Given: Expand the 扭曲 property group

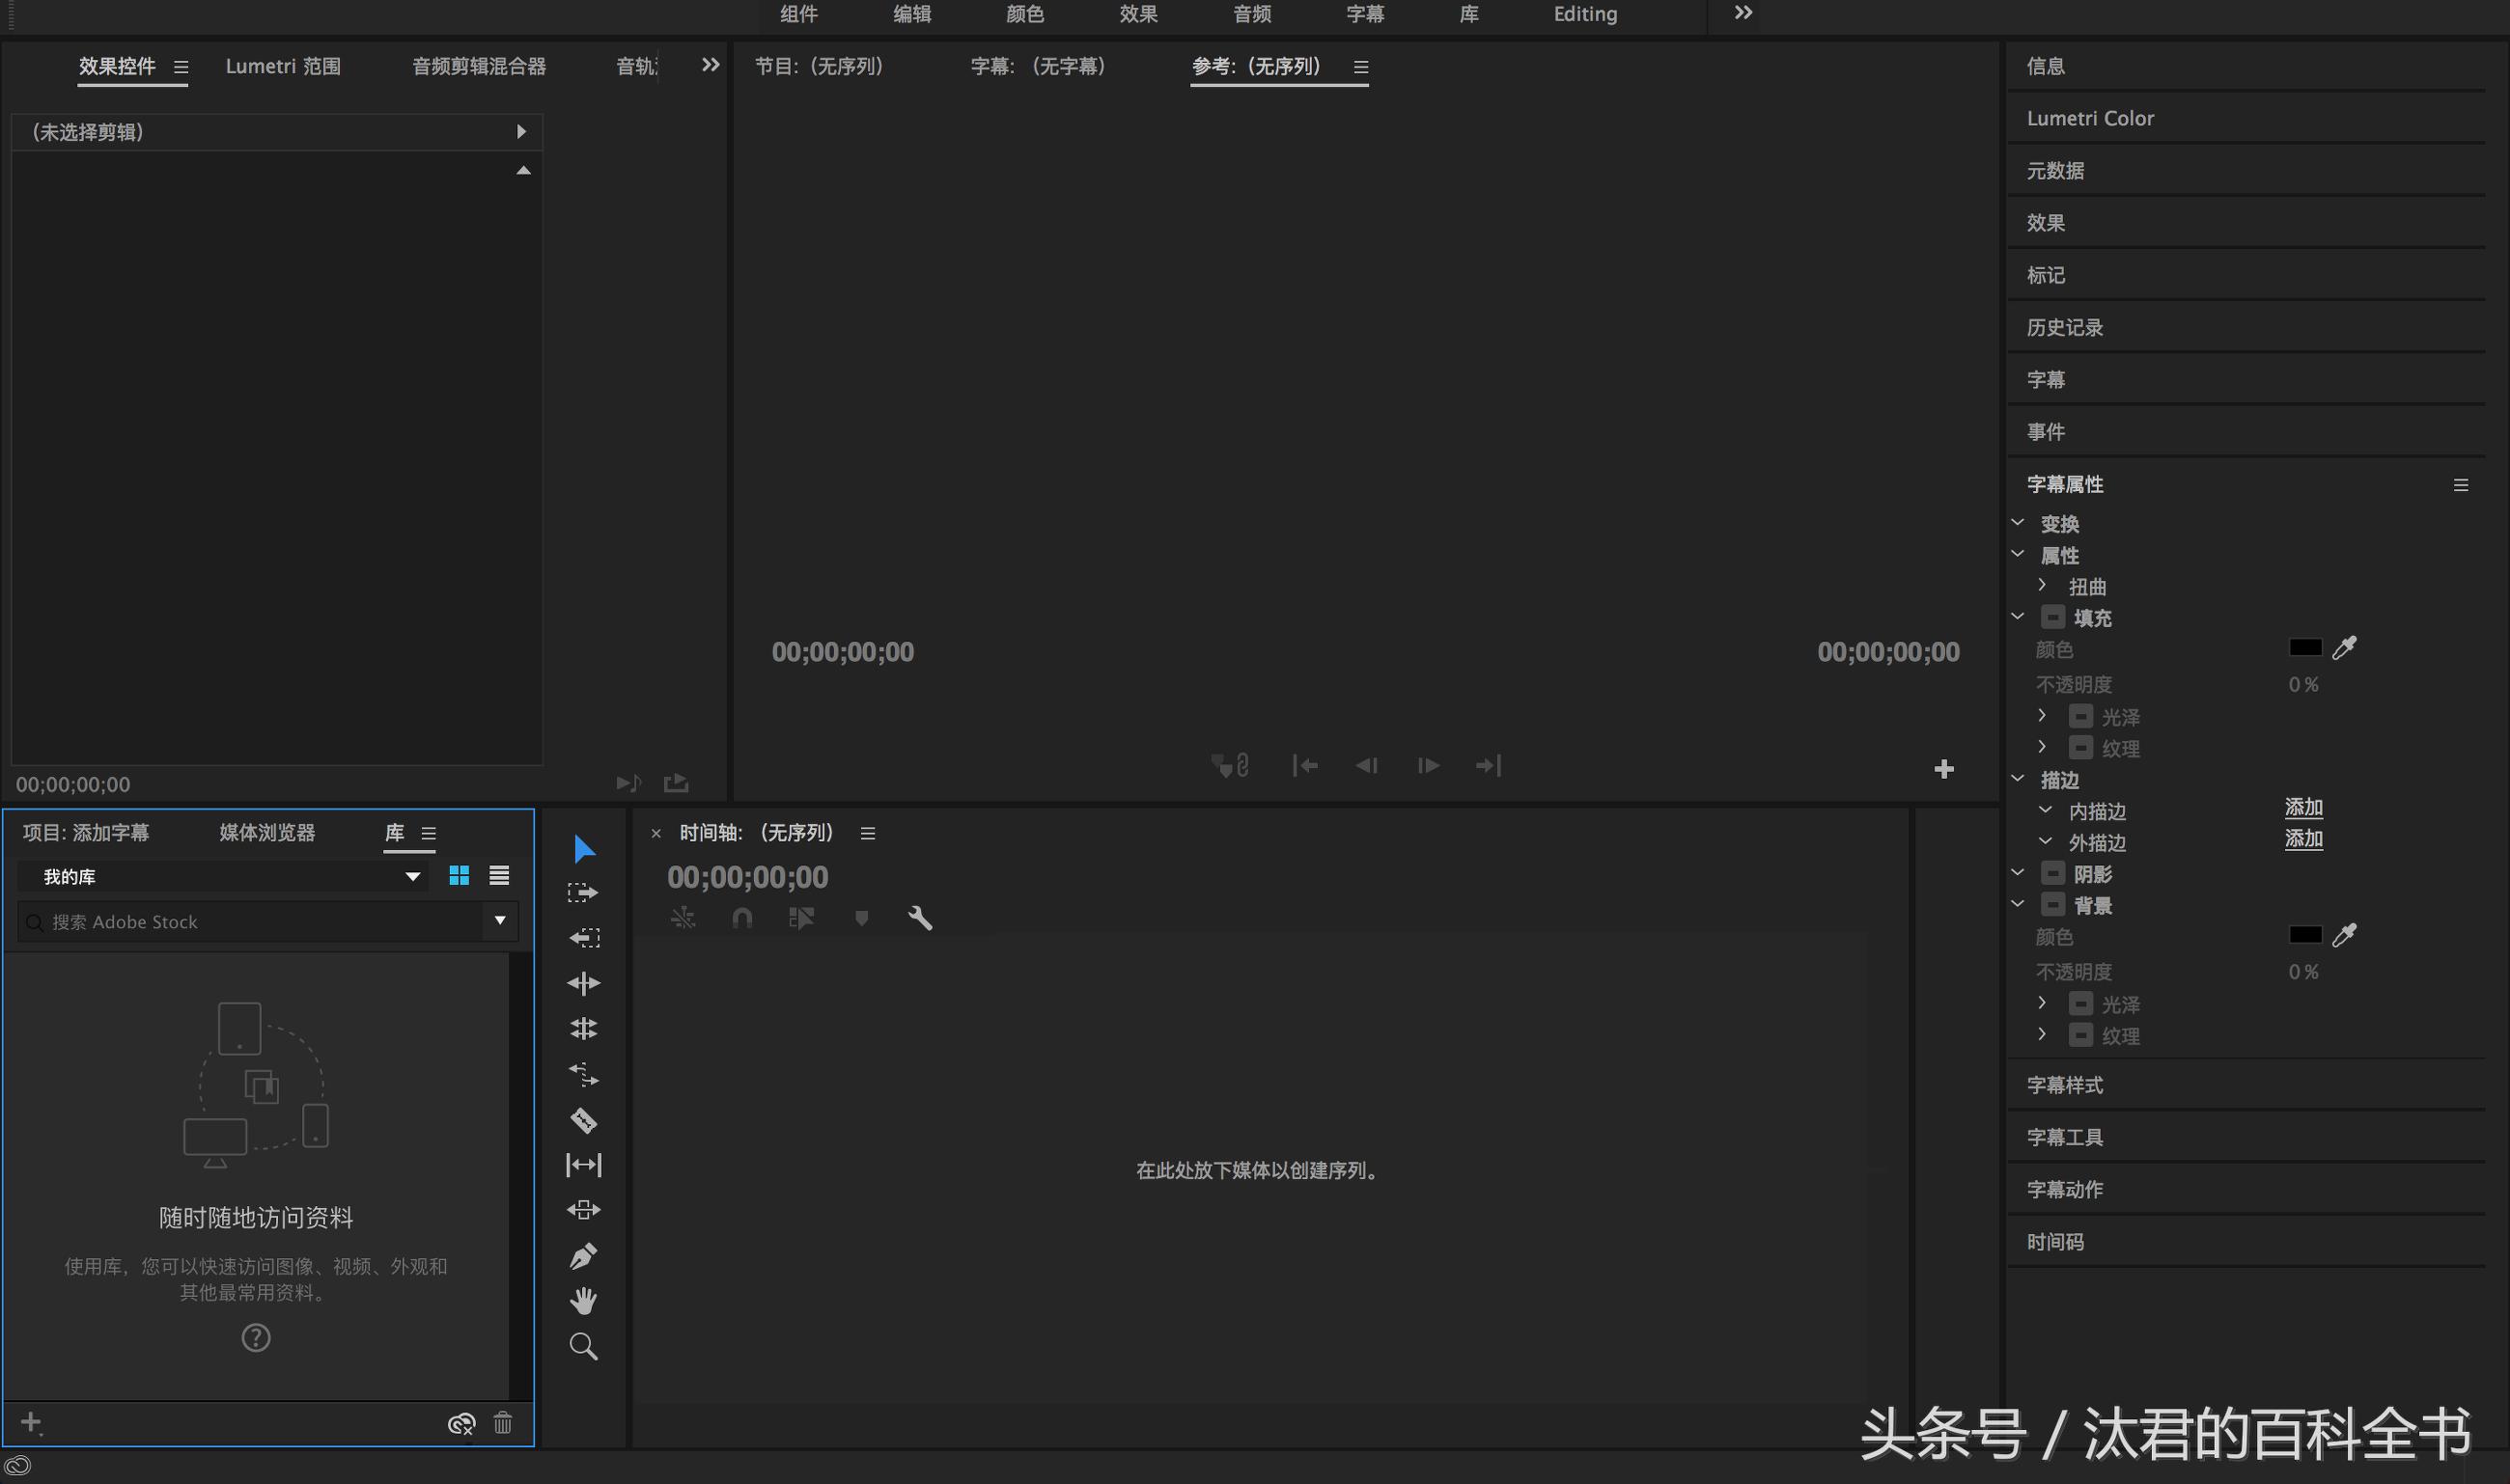Looking at the screenshot, I should [x=2043, y=586].
